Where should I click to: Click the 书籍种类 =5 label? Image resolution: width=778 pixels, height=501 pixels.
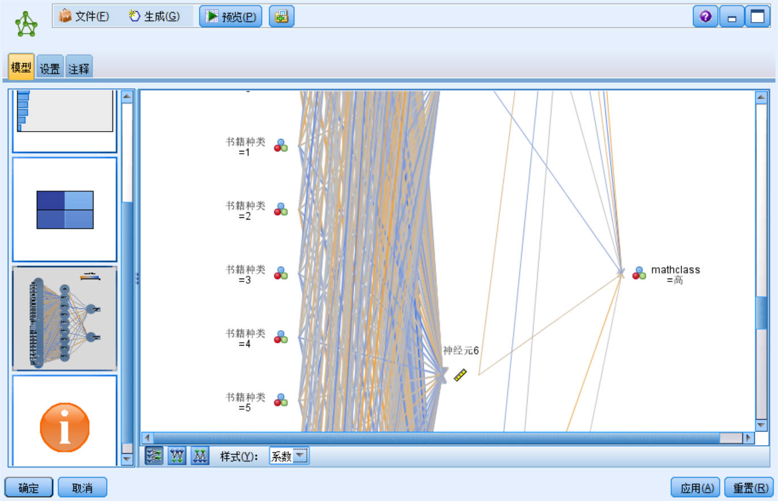[x=245, y=402]
